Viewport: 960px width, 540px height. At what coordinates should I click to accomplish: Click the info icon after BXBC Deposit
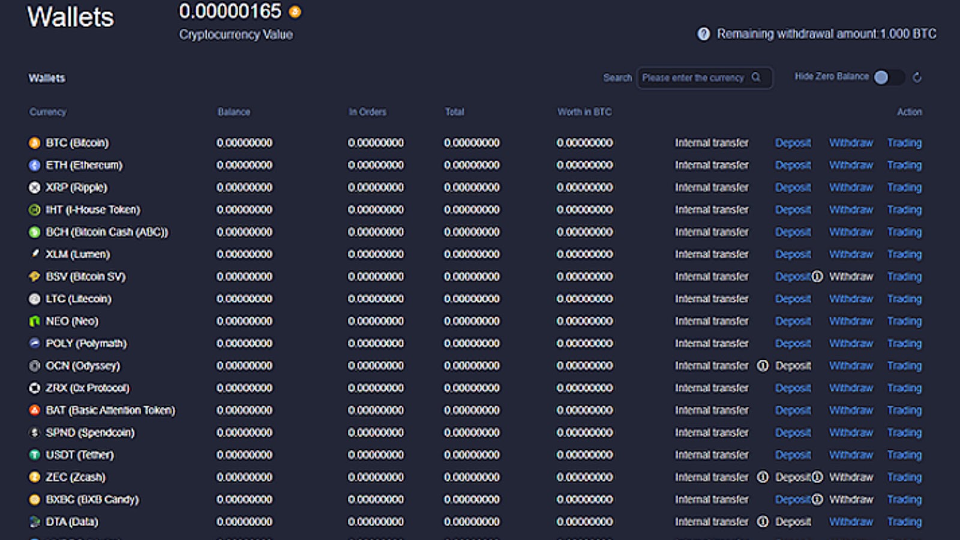pyautogui.click(x=817, y=499)
